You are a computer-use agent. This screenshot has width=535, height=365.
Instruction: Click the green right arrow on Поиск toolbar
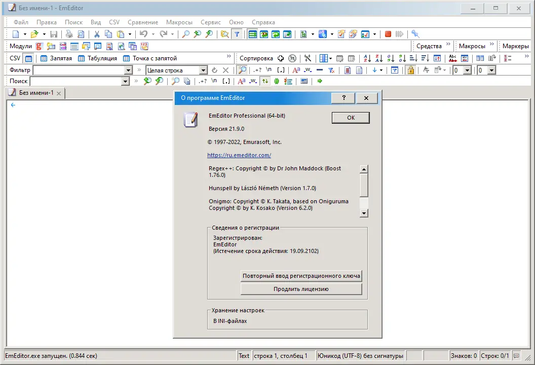click(x=320, y=81)
